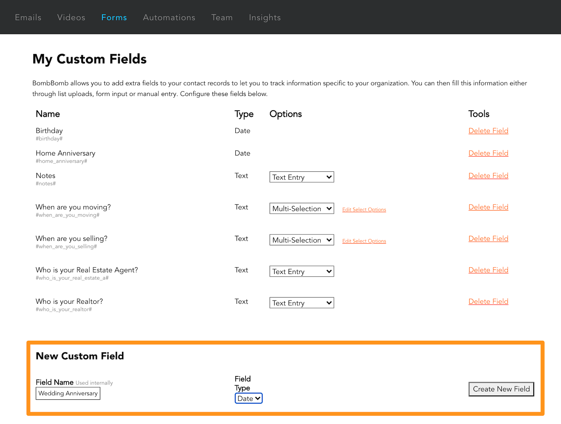
Task: Delete the 'When are you selling?' field
Action: click(488, 239)
